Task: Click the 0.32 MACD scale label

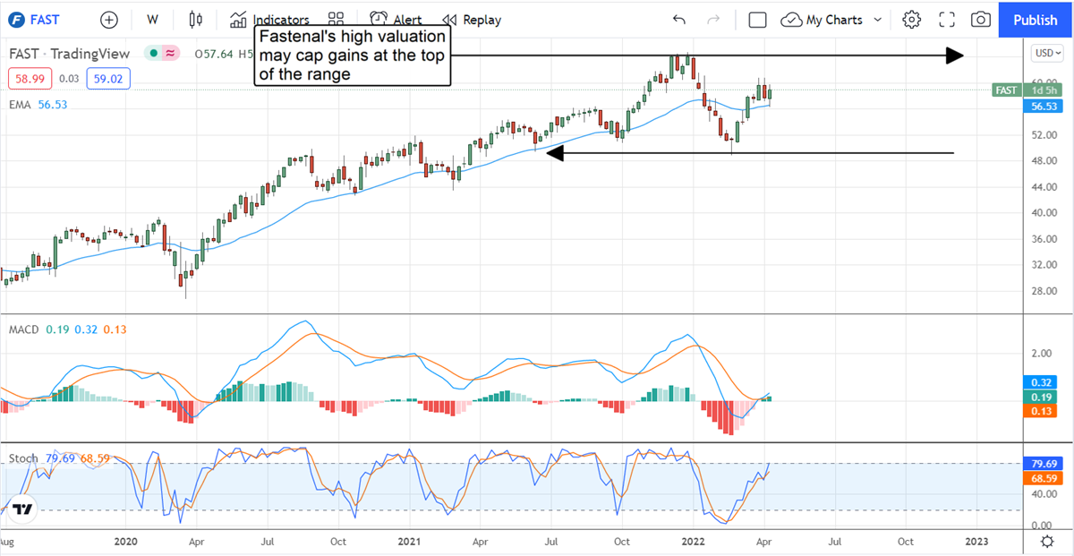Action: pyautogui.click(x=1041, y=381)
